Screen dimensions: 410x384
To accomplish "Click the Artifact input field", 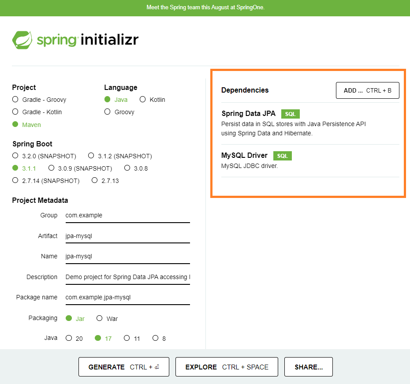I will (127, 236).
